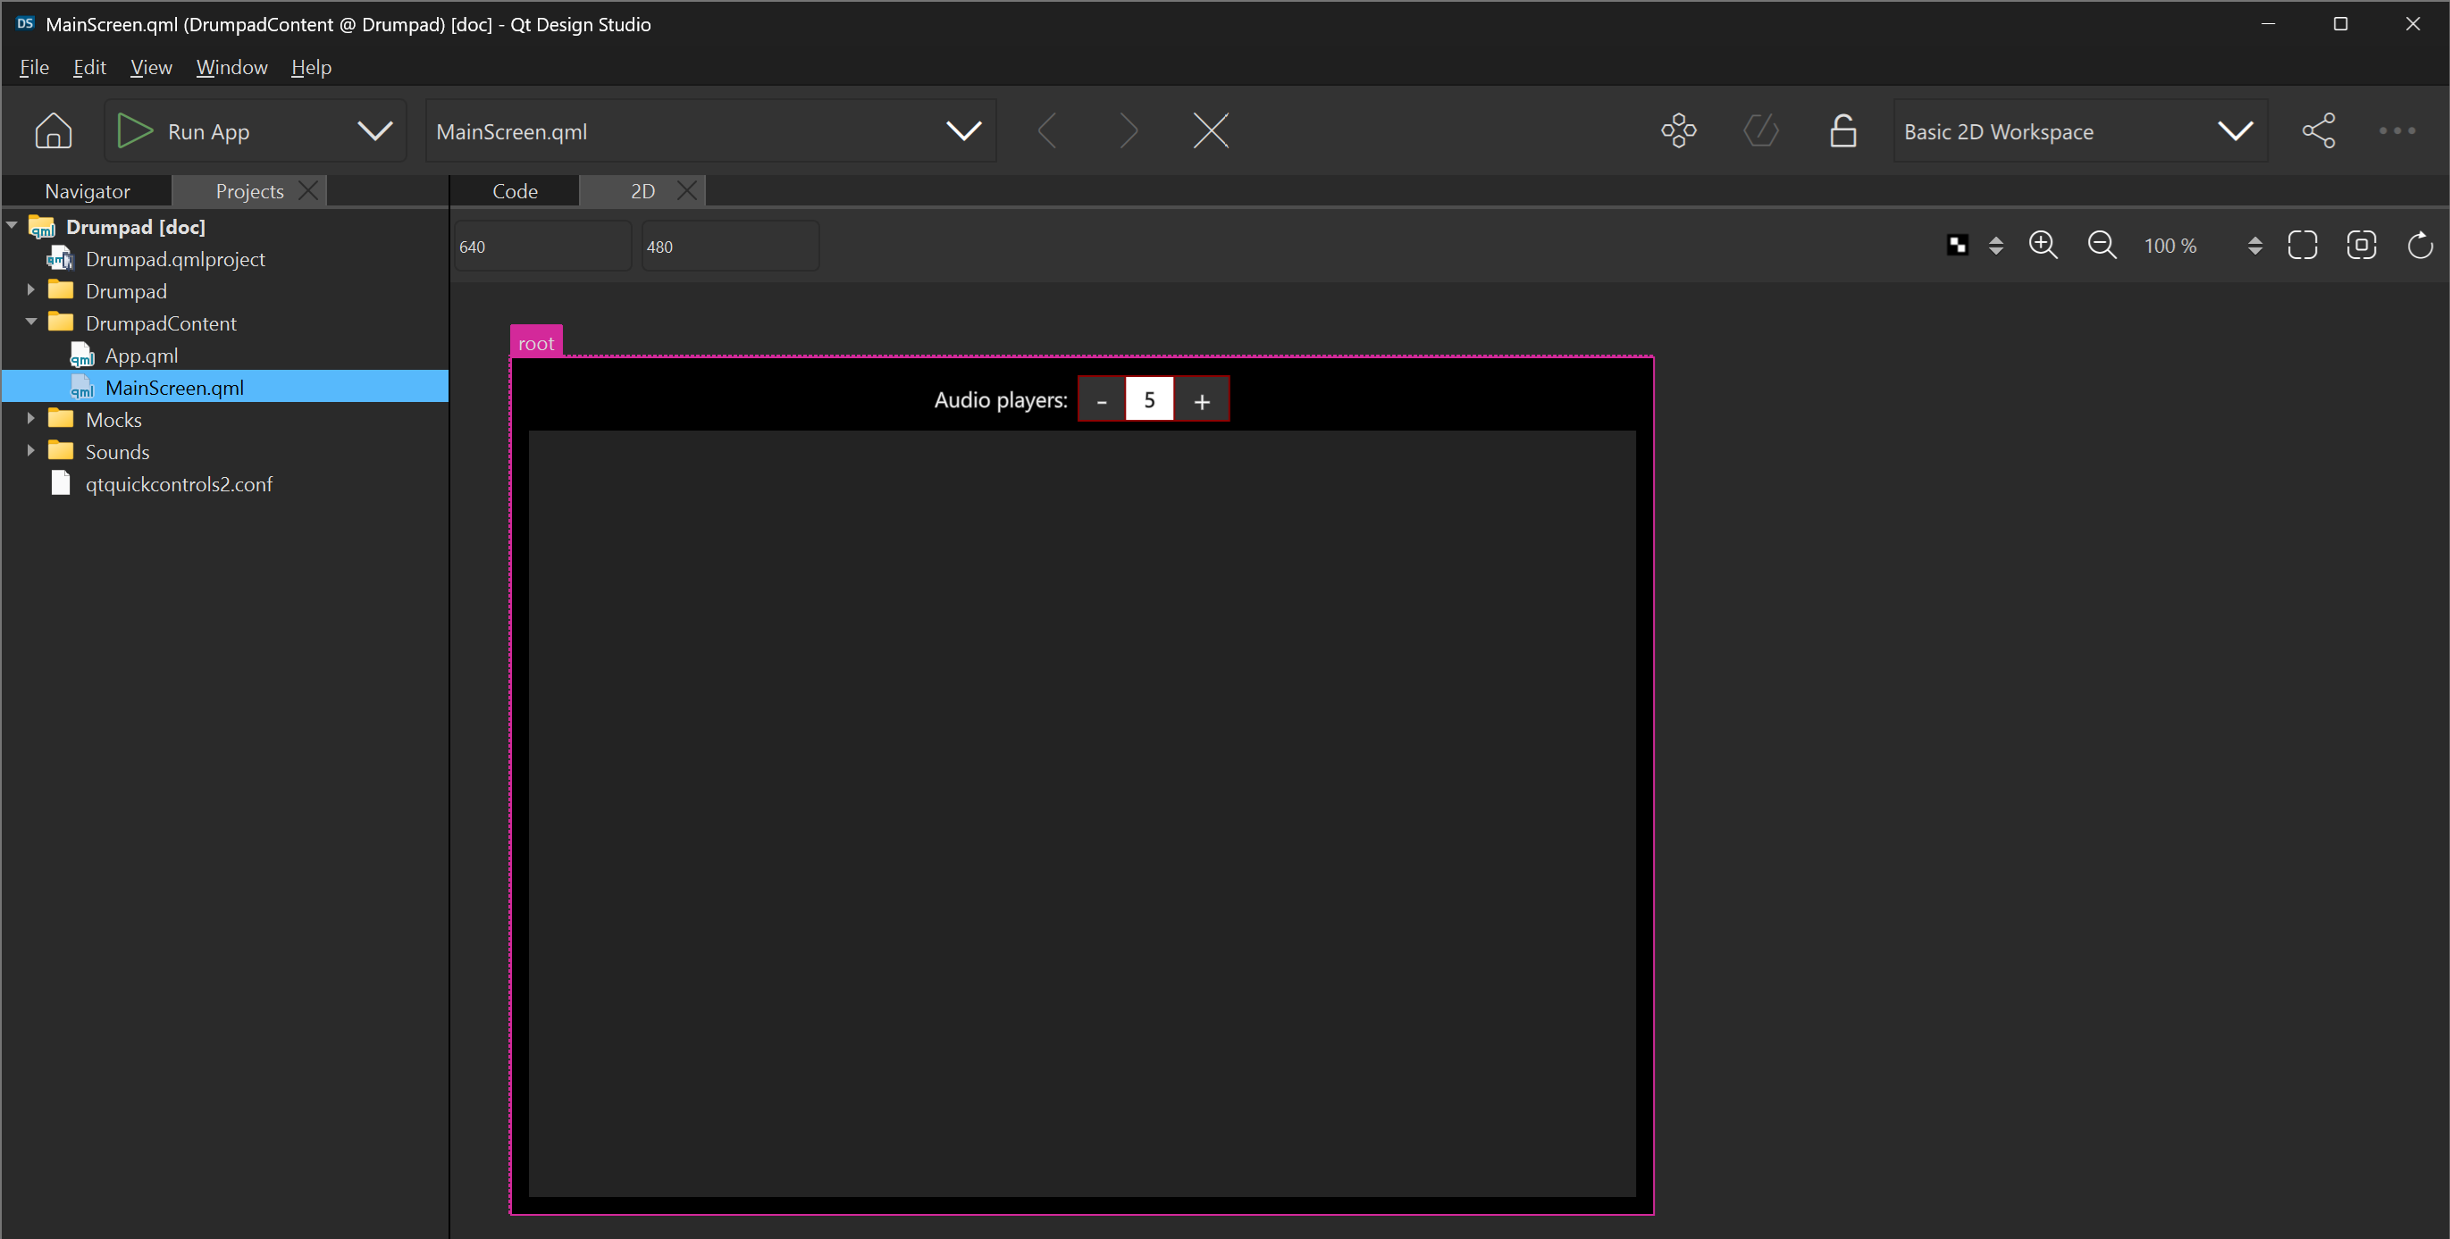Image resolution: width=2450 pixels, height=1239 pixels.
Task: Zoom out of the 2D view
Action: 2102,246
